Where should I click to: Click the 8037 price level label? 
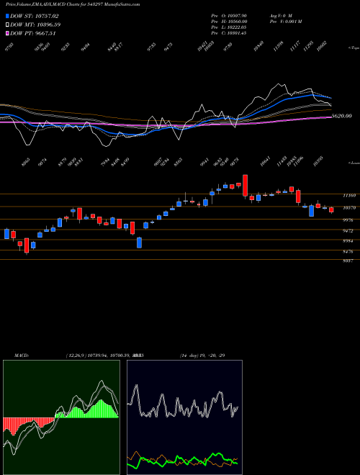(348, 261)
